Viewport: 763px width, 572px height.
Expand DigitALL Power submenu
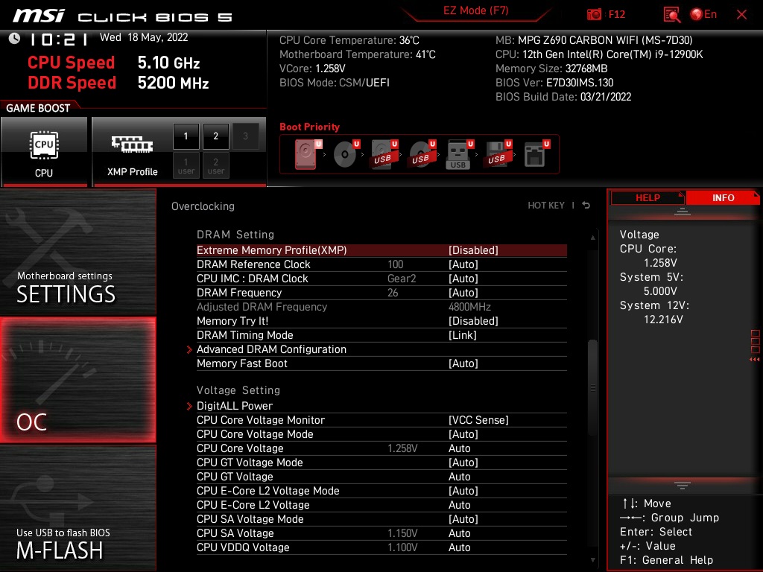tap(381, 406)
